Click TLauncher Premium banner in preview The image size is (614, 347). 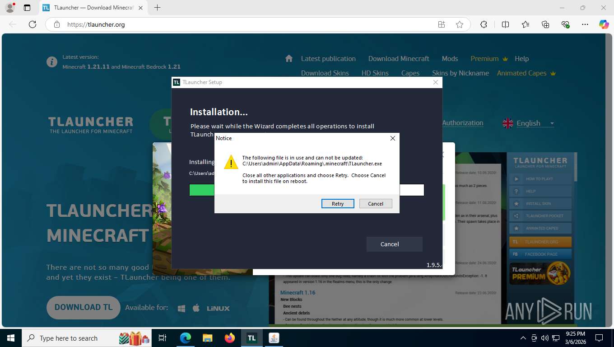pyautogui.click(x=540, y=273)
